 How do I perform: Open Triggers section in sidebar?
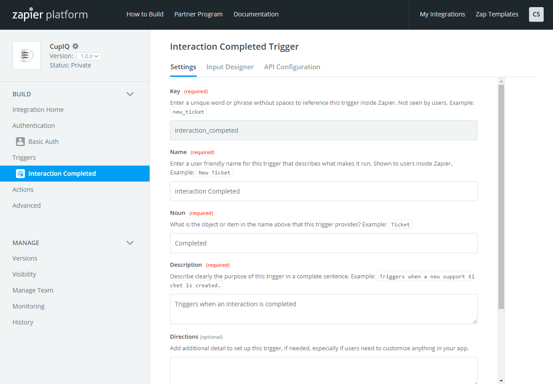click(x=24, y=158)
